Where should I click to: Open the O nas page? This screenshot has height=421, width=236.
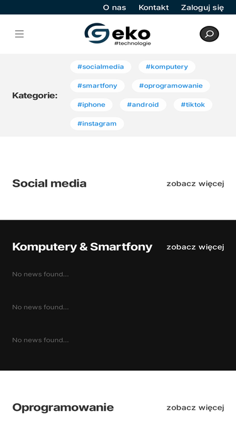[115, 8]
